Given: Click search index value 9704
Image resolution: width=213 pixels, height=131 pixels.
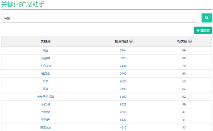Looking at the screenshot, I should tap(123, 51).
